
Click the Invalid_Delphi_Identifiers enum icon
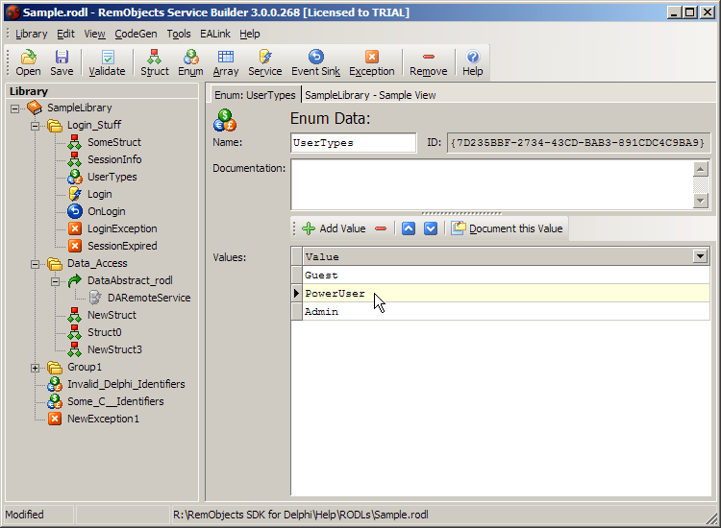(55, 384)
